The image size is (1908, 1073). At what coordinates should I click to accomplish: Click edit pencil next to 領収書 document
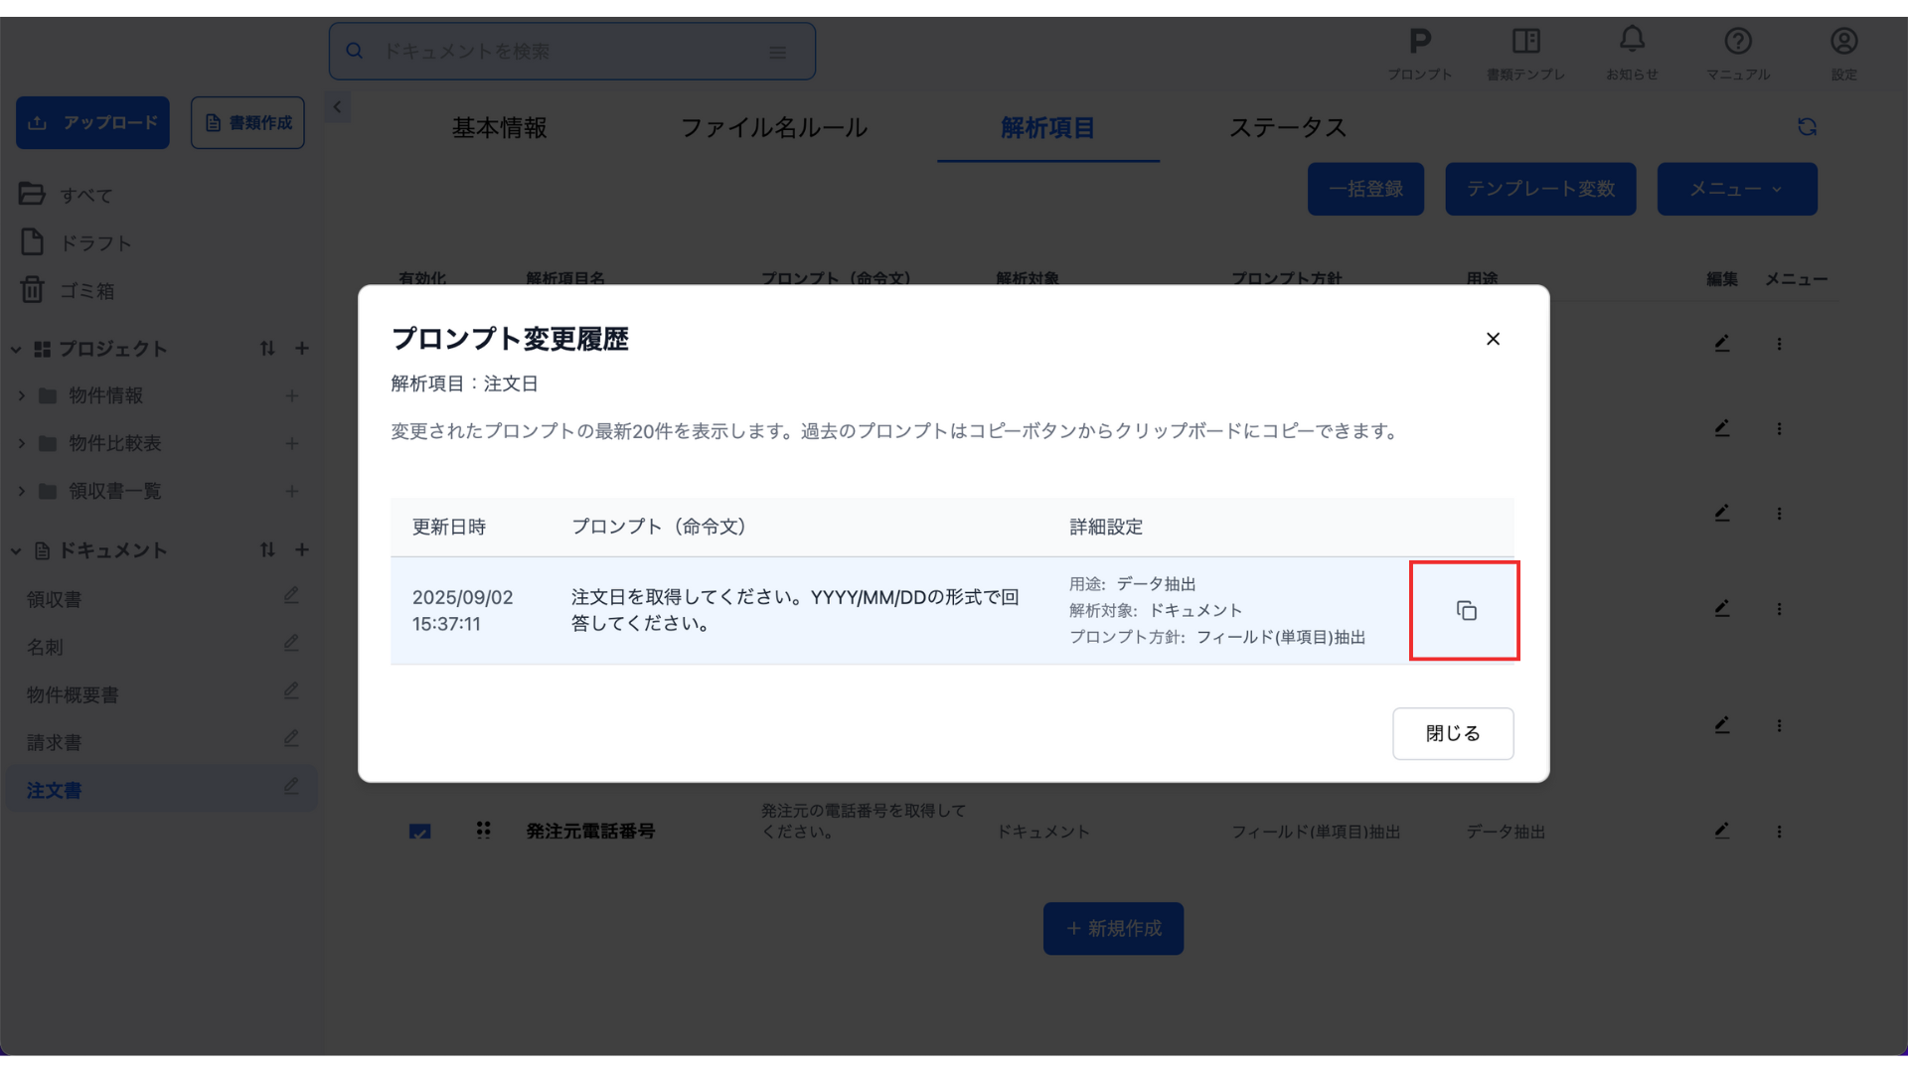tap(290, 596)
